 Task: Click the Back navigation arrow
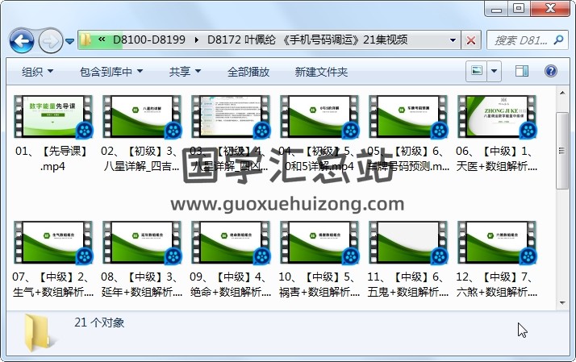click(x=22, y=40)
